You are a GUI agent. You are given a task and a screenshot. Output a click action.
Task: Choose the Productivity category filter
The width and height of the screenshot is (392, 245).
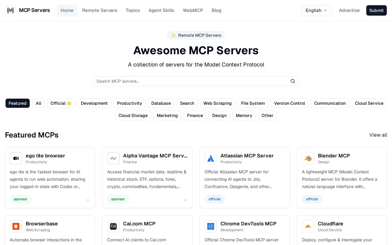click(x=130, y=103)
